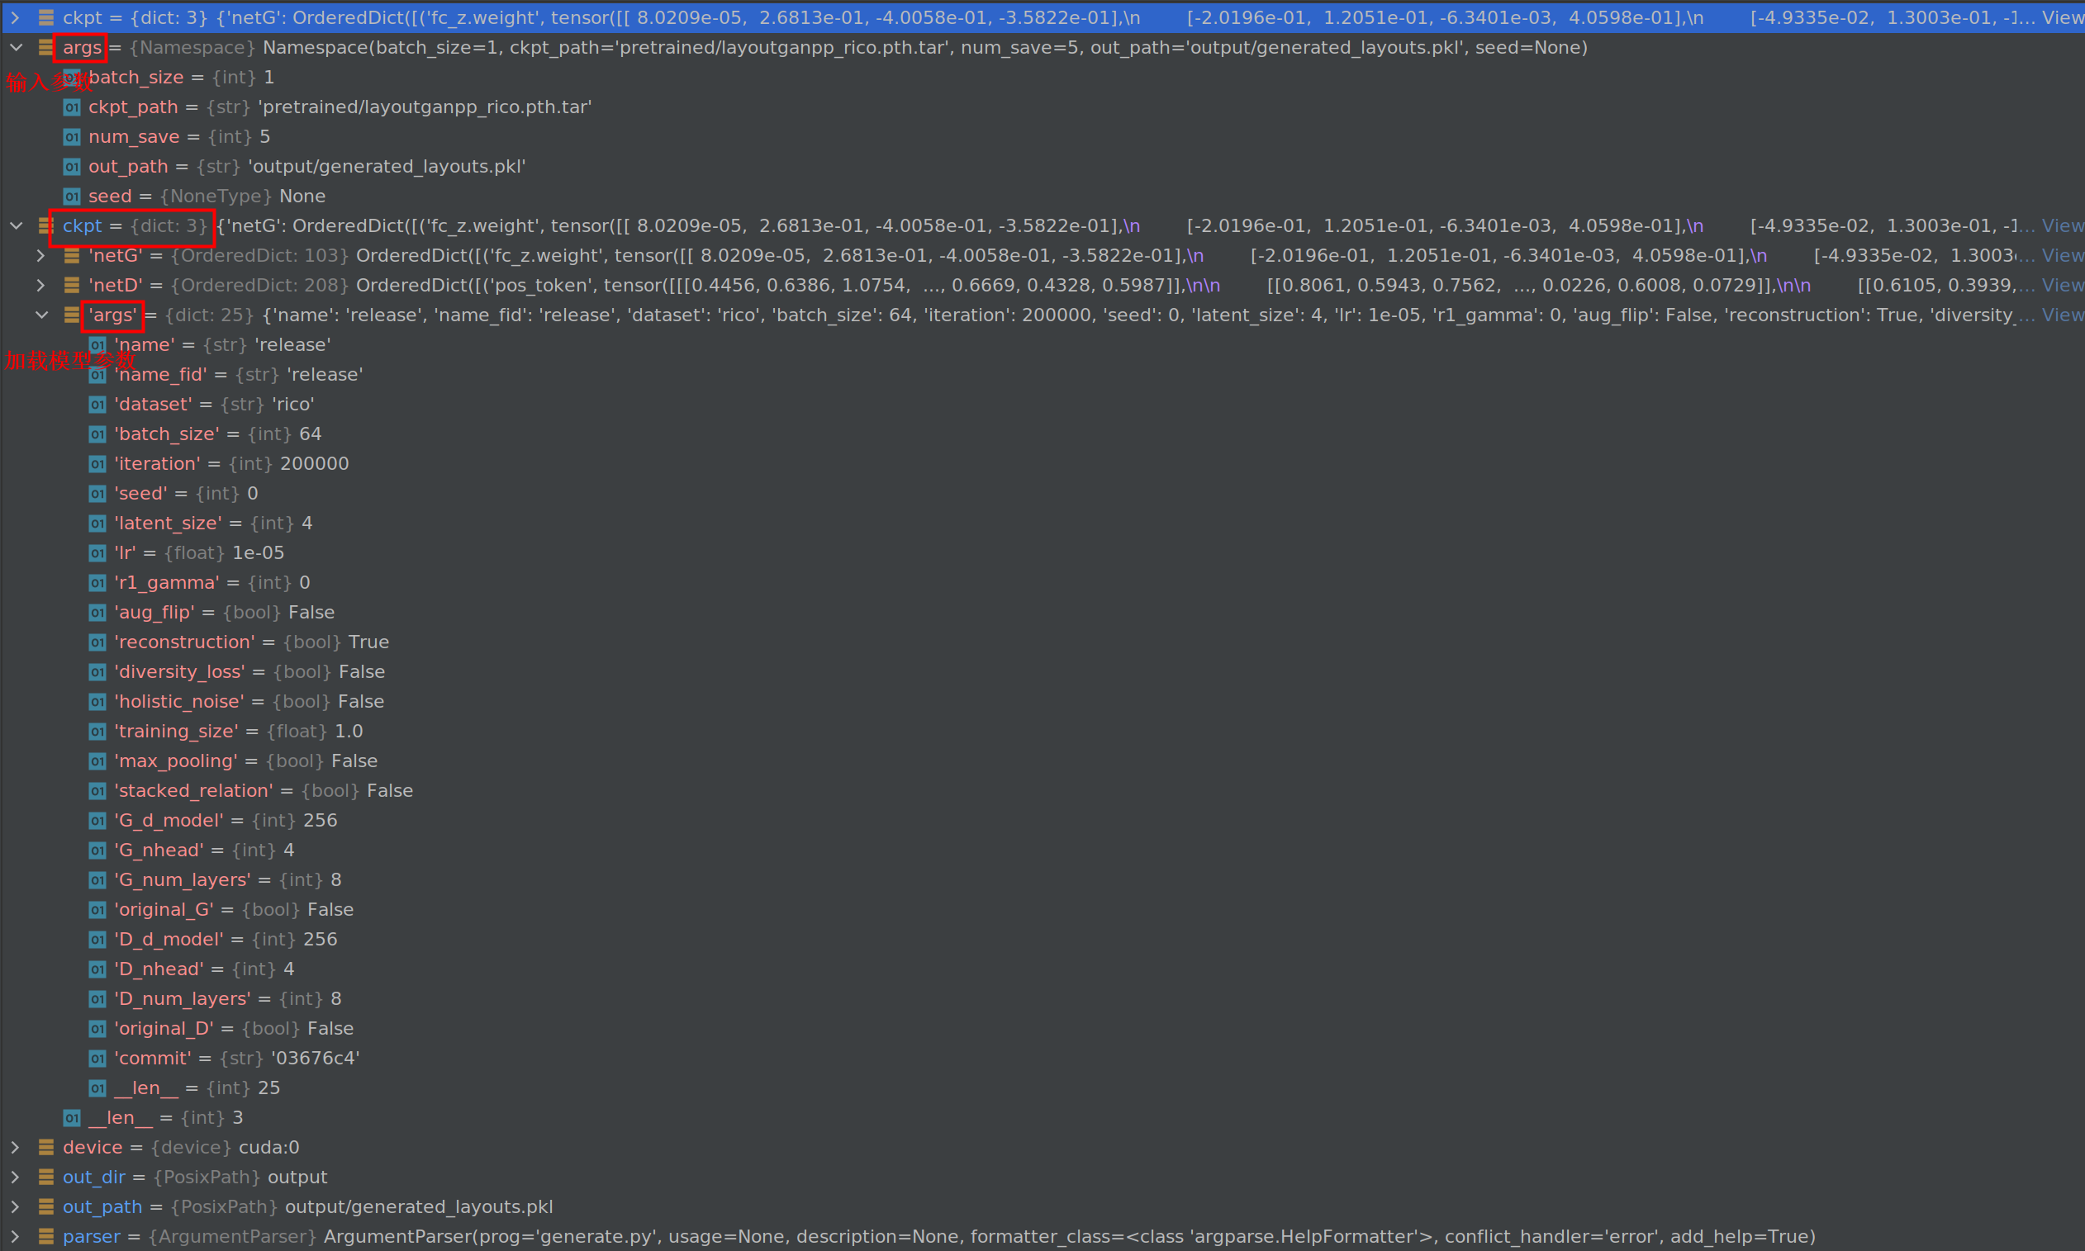The width and height of the screenshot is (2085, 1251).
Task: Open View link for 'args' dict row
Action: click(x=2062, y=315)
